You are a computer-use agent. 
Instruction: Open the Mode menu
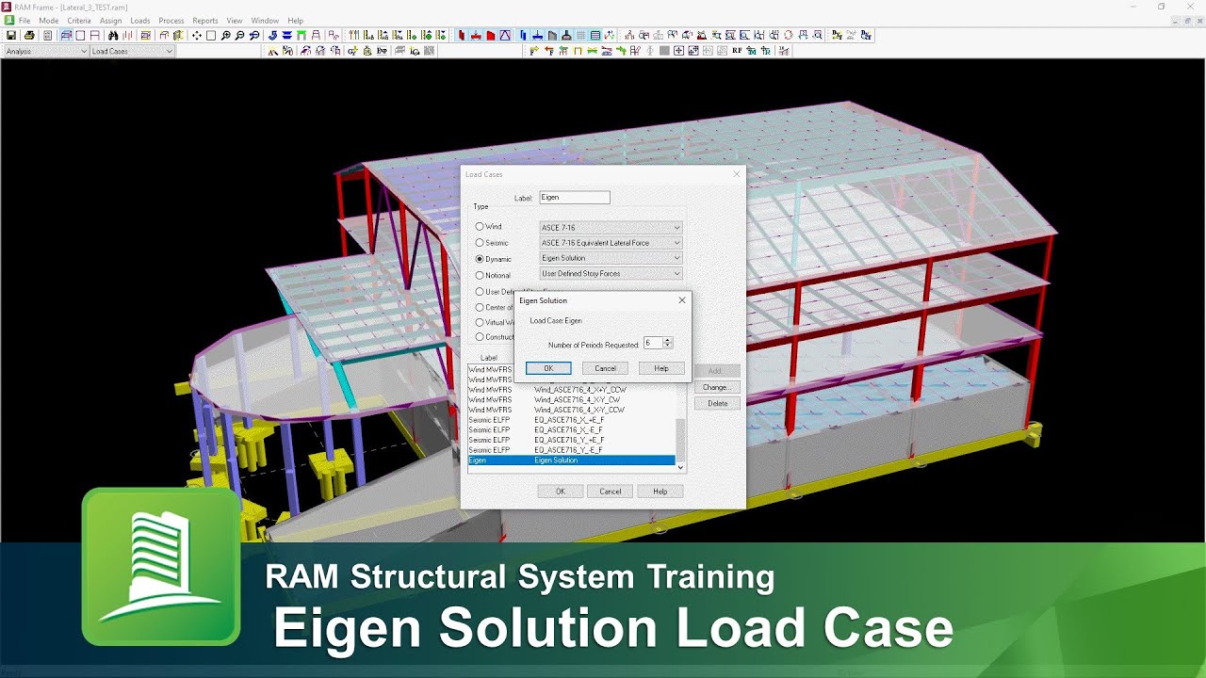pyautogui.click(x=49, y=21)
